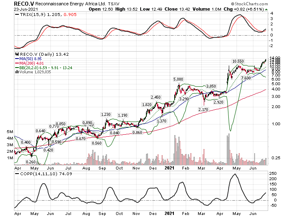Click the candlestick glyph before RECO.V (Daily)

coord(17,54)
